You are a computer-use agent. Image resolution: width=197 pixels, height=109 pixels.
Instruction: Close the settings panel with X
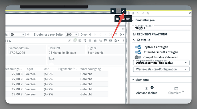190,13
